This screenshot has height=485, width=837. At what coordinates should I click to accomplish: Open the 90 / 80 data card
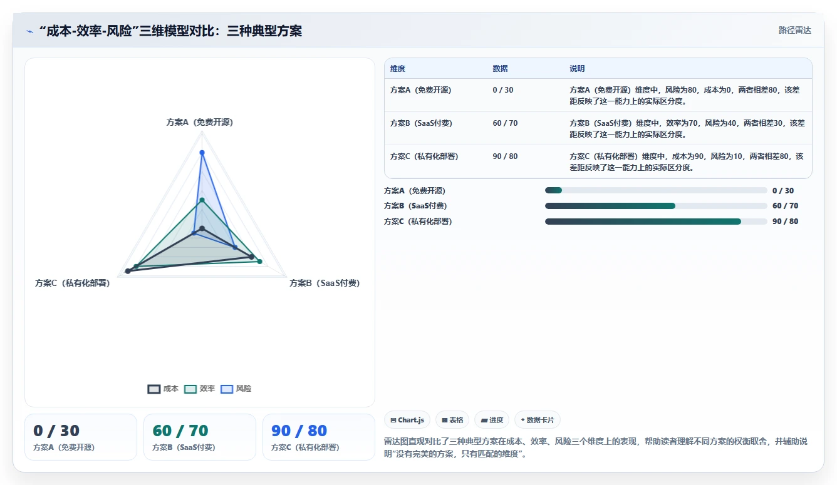(319, 437)
